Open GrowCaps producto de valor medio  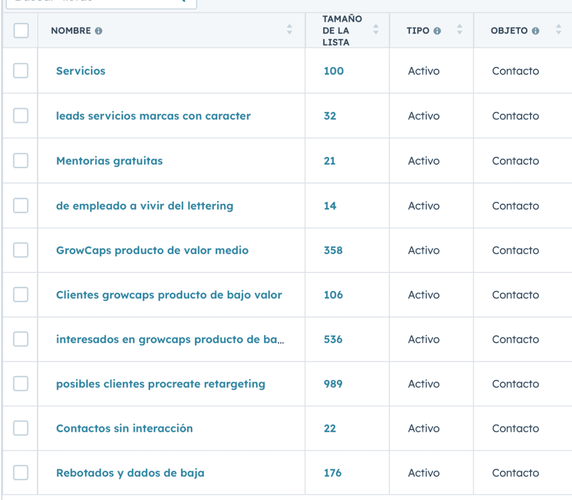click(152, 251)
